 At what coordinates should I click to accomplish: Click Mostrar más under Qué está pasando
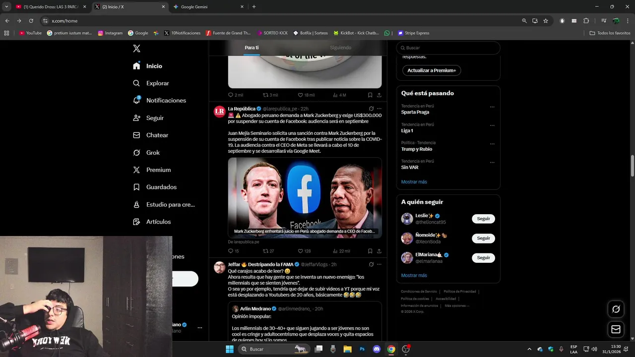pos(414,182)
